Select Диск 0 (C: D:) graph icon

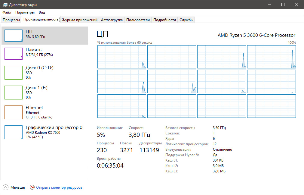tap(14, 73)
